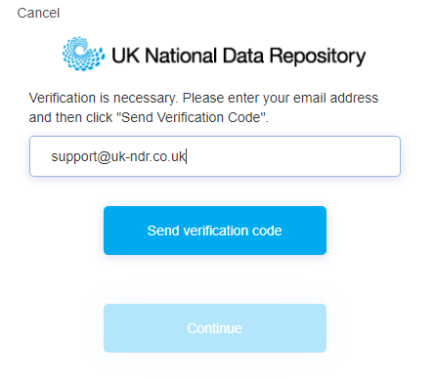
Task: Click the Send verification code button
Action: pos(215,231)
